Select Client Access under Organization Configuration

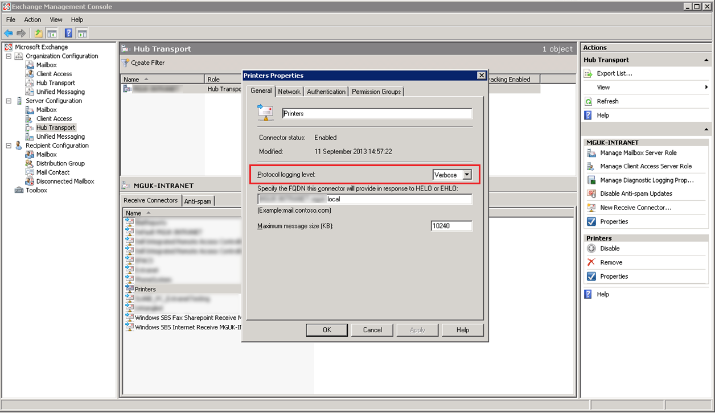(54, 74)
